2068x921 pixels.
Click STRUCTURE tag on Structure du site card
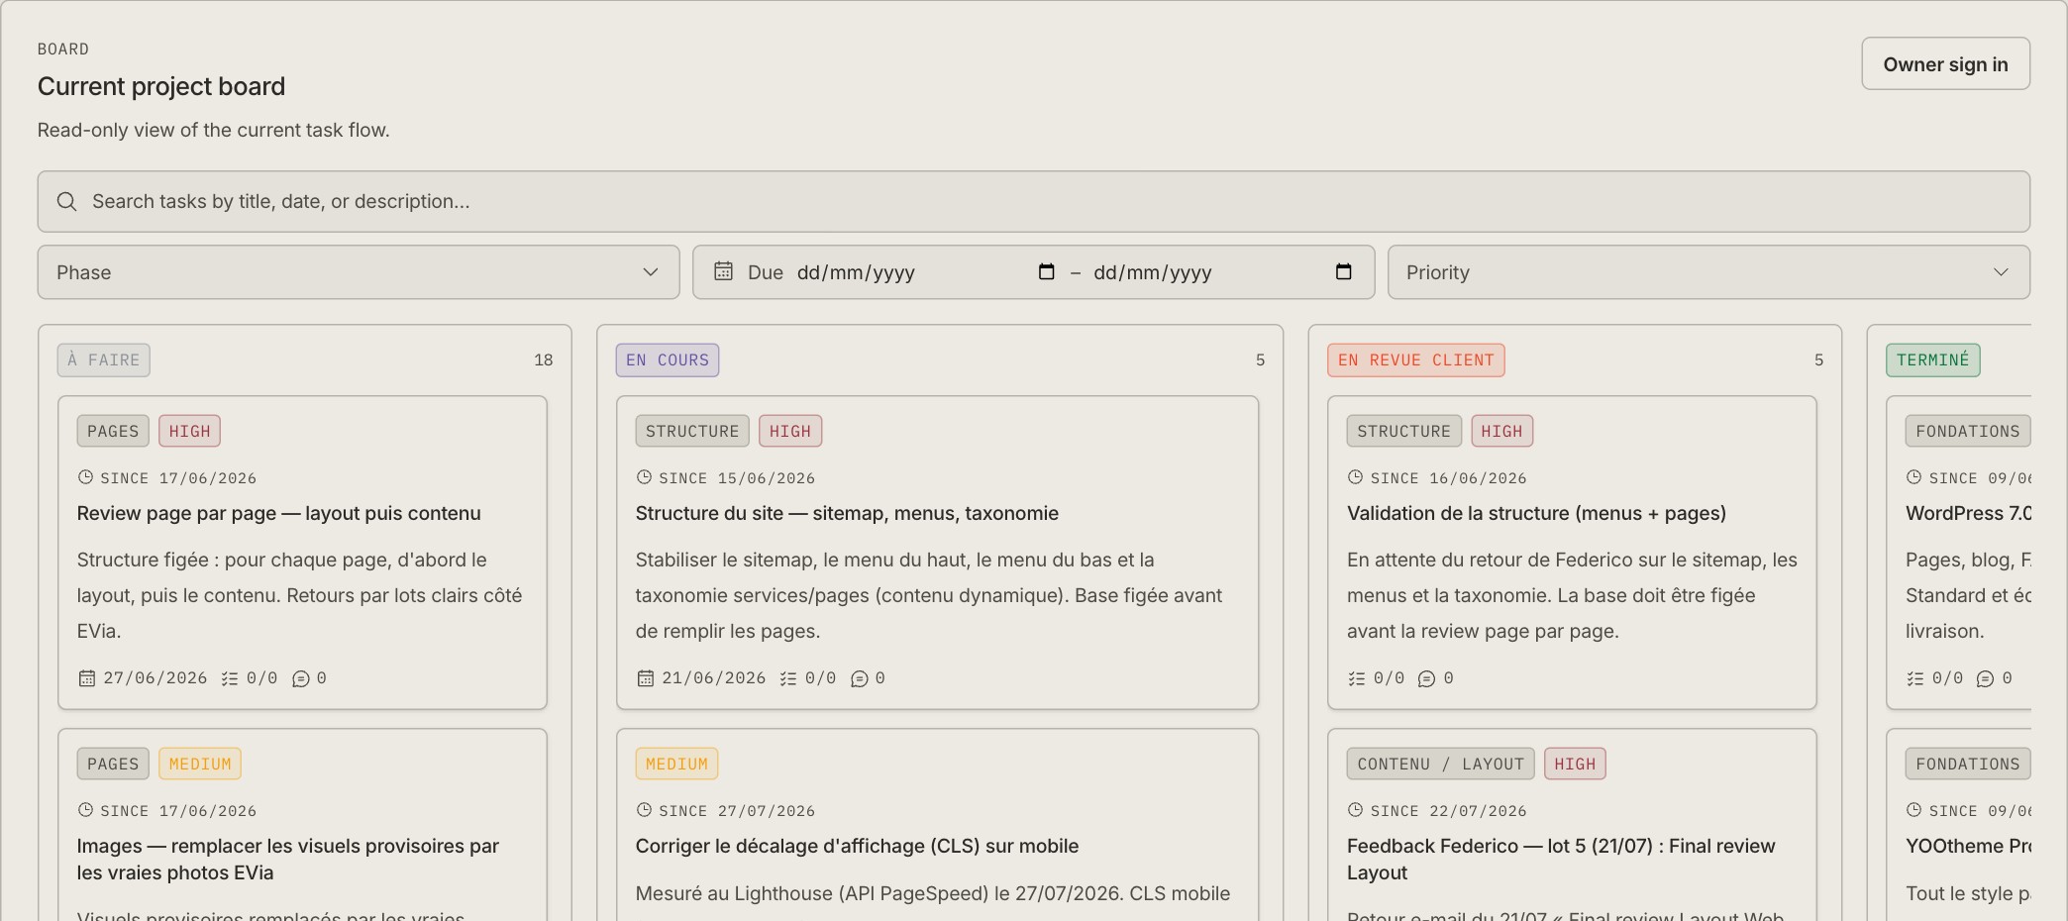click(x=692, y=431)
